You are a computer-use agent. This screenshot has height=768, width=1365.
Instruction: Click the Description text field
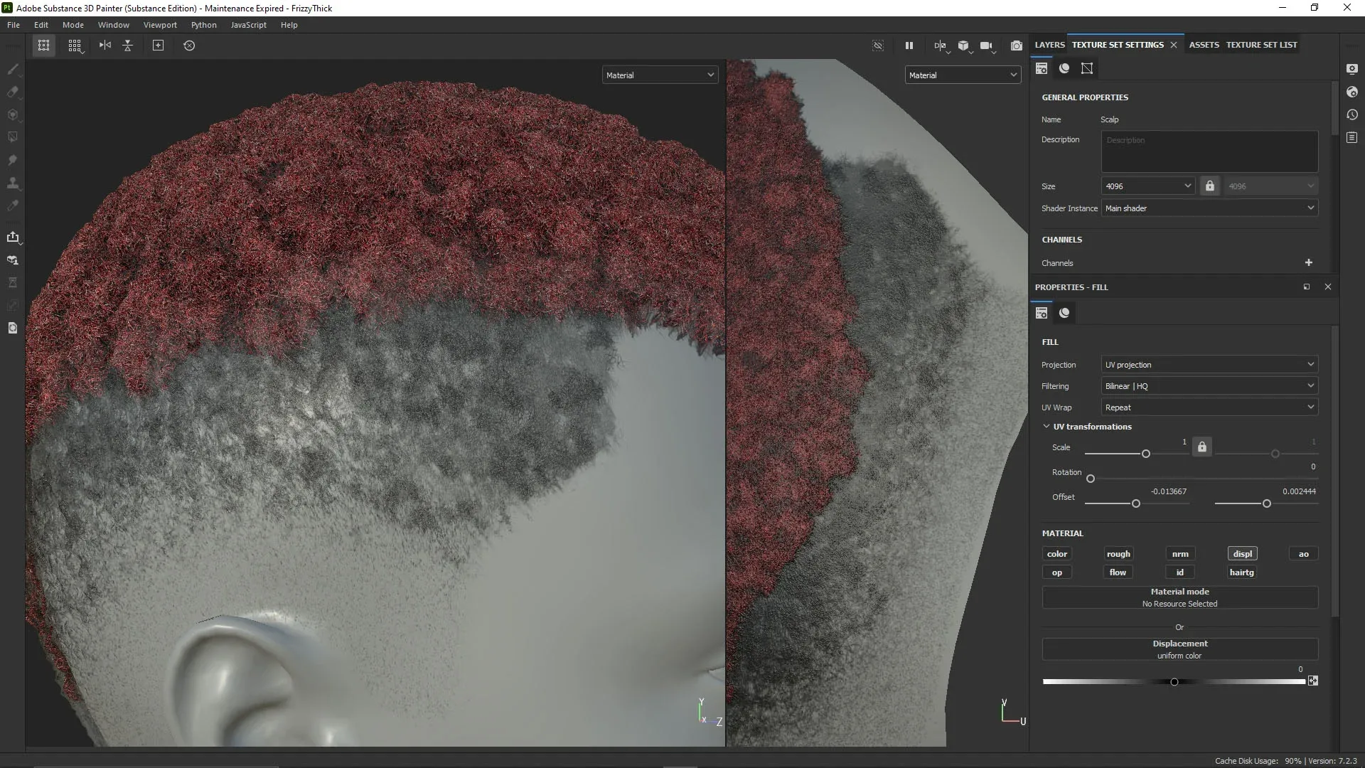1209,151
